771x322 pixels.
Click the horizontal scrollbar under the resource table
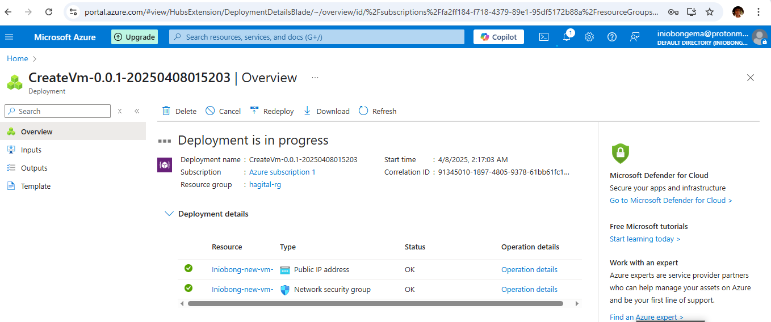[375, 304]
